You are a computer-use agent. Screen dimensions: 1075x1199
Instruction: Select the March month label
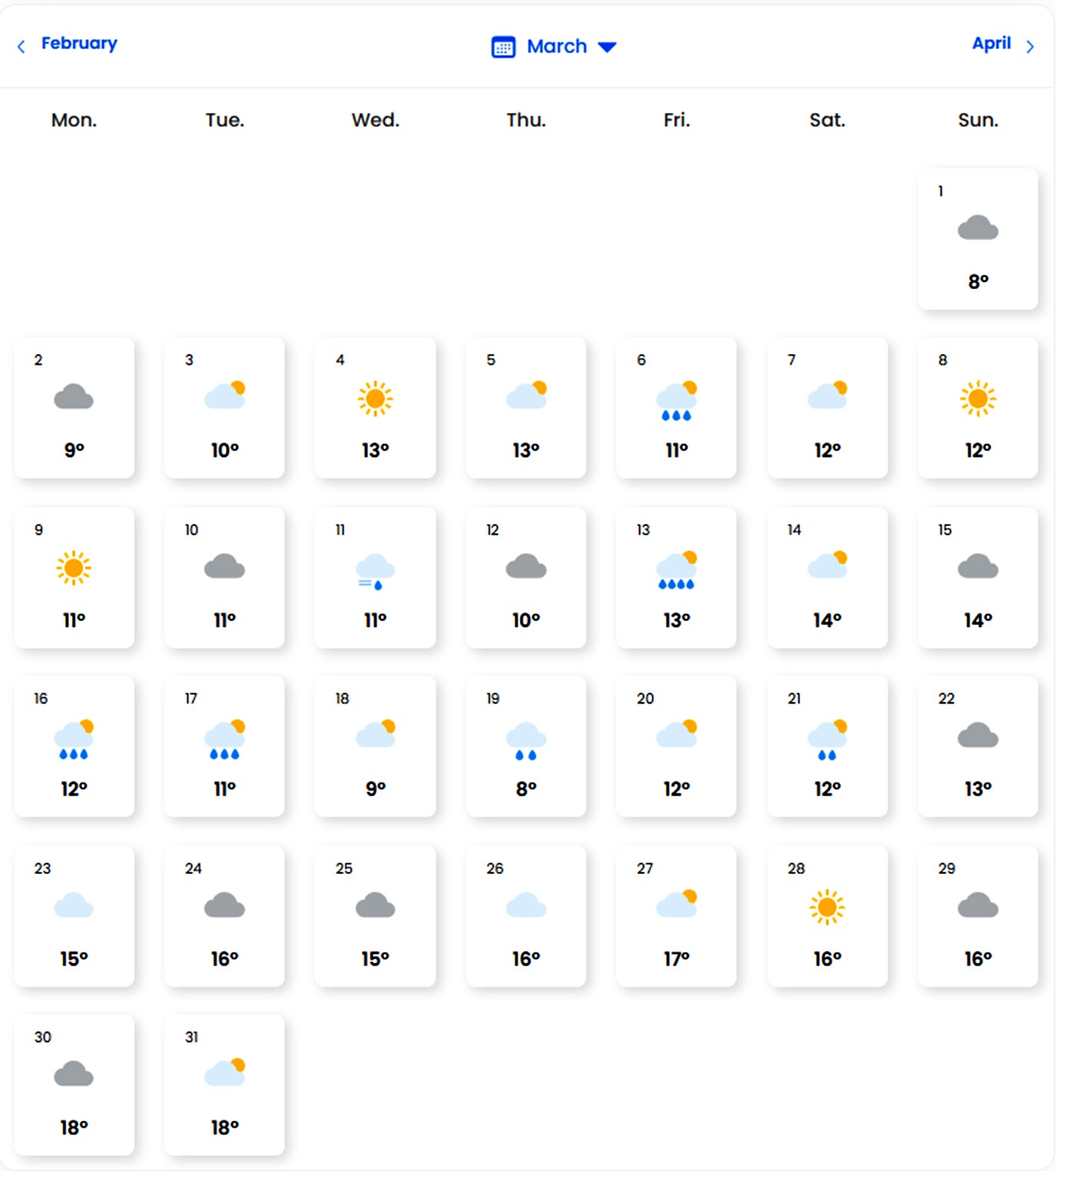coord(557,47)
